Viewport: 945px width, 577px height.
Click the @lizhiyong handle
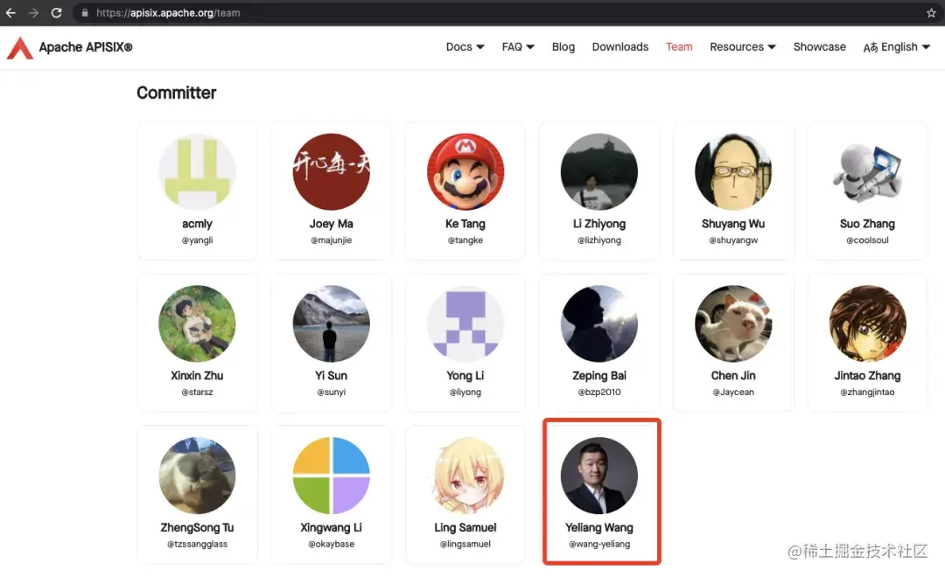coord(599,240)
